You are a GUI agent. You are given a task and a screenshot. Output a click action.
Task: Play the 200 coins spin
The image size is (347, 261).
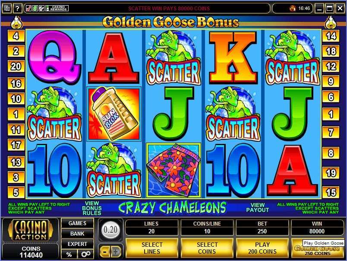(x=262, y=248)
